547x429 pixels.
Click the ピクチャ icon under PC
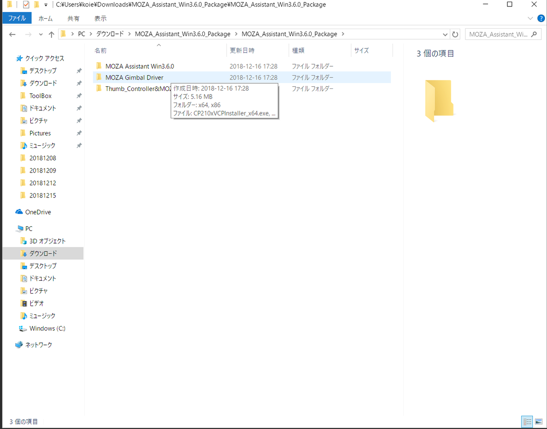pos(24,291)
